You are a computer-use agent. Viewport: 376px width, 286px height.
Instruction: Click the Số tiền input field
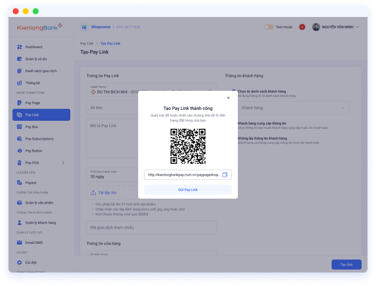pyautogui.click(x=112, y=108)
